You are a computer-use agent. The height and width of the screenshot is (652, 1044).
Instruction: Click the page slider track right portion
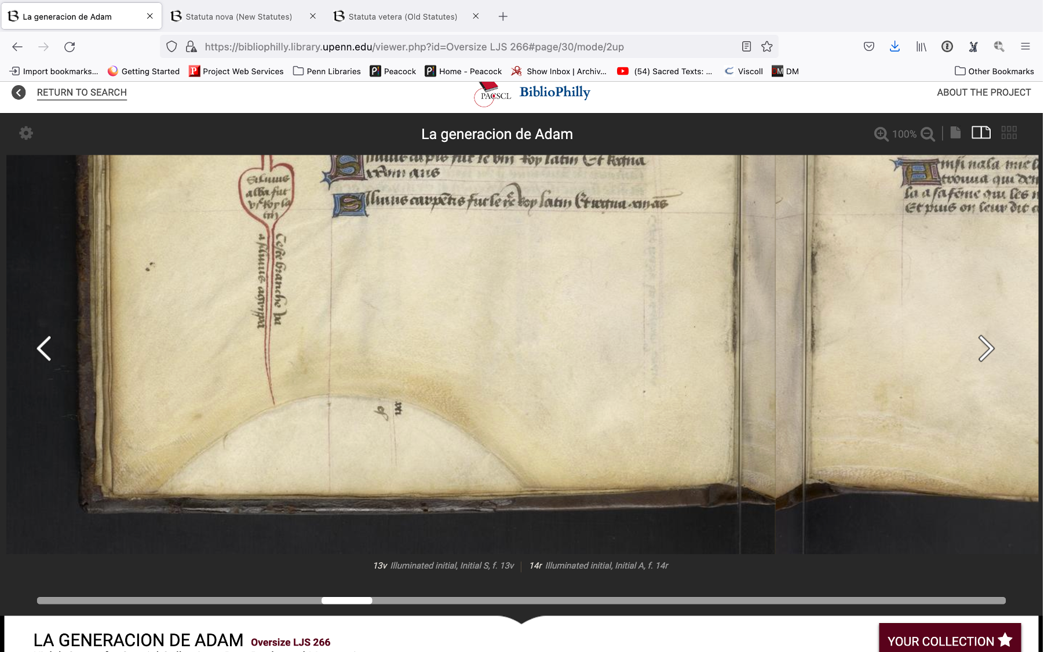(689, 600)
